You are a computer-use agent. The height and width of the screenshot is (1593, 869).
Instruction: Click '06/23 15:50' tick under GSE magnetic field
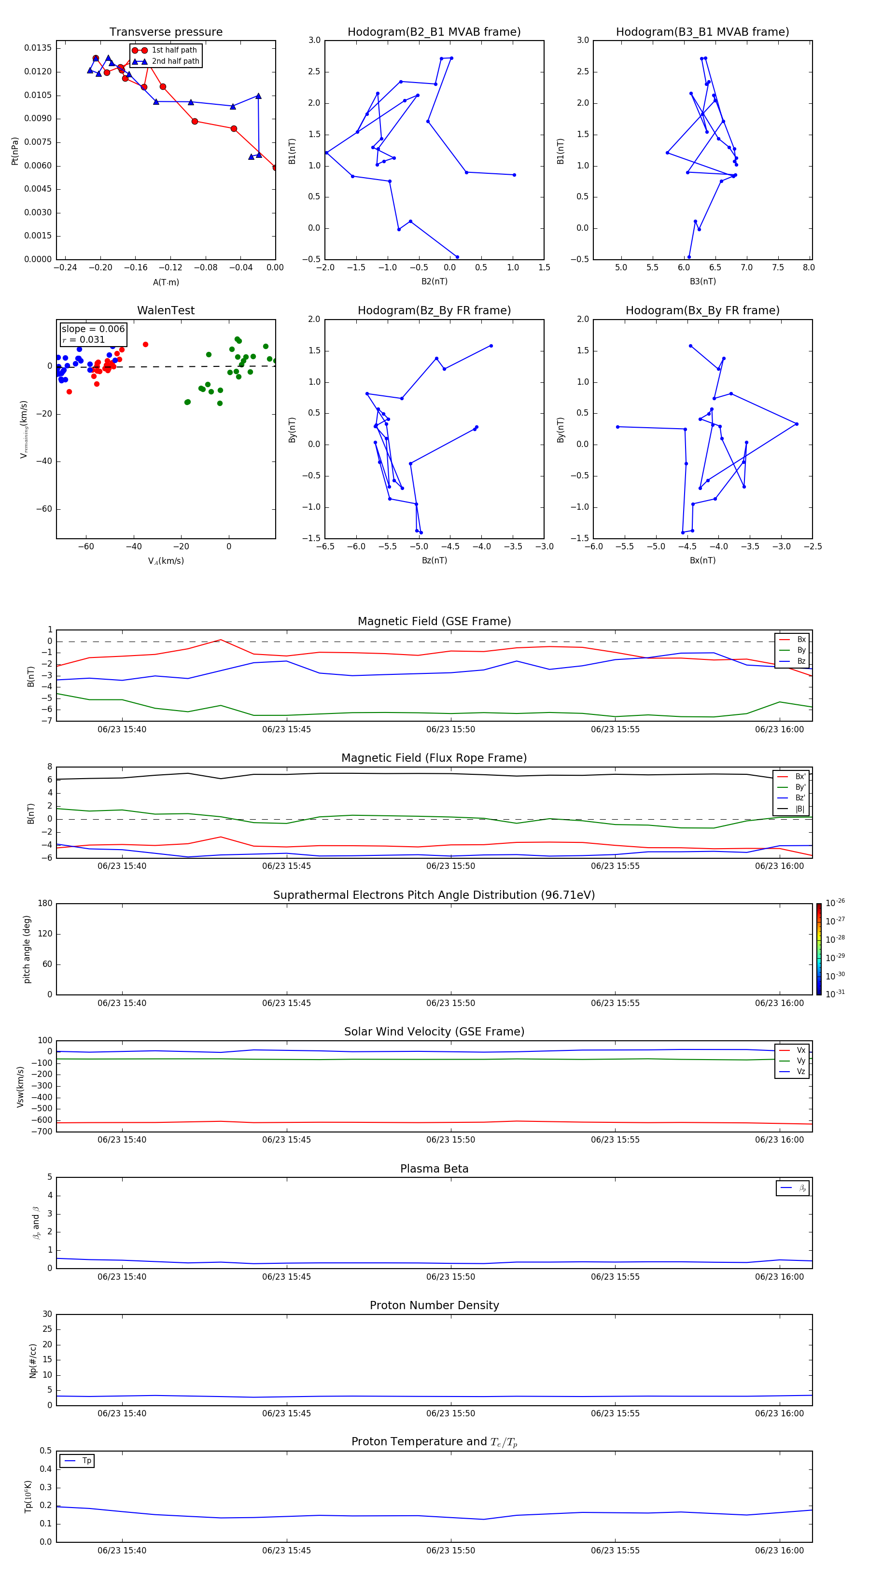coord(450,729)
